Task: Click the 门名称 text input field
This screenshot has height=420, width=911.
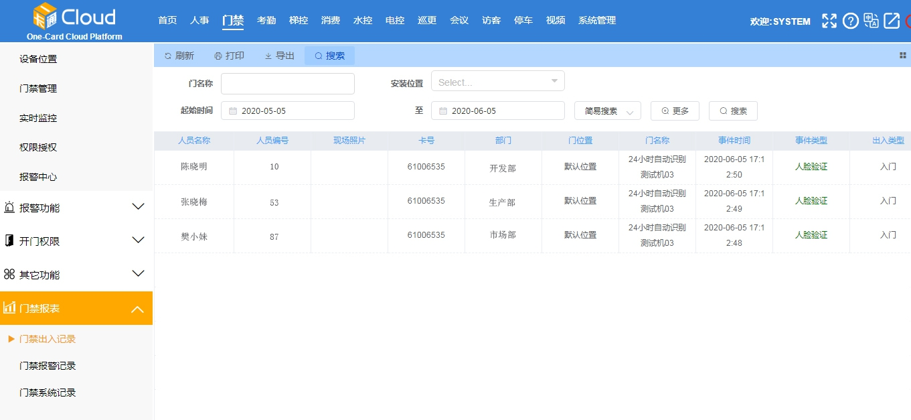Action: [288, 84]
